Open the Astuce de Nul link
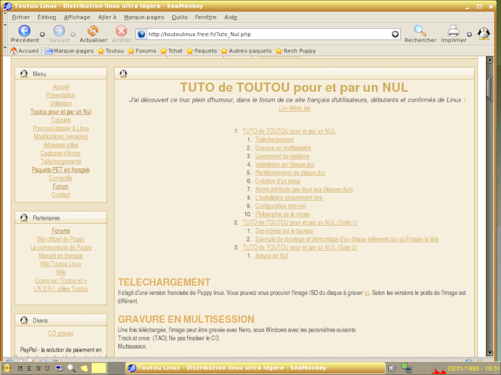Image resolution: width=501 pixels, height=375 pixels. click(272, 256)
